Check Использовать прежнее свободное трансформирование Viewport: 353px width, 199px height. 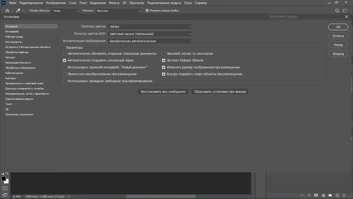click(64, 81)
